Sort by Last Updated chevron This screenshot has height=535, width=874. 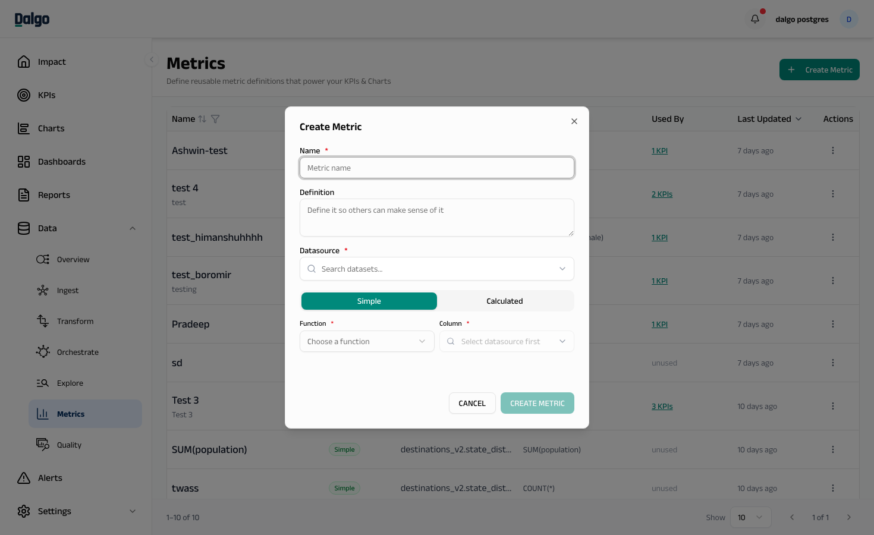[x=798, y=119]
